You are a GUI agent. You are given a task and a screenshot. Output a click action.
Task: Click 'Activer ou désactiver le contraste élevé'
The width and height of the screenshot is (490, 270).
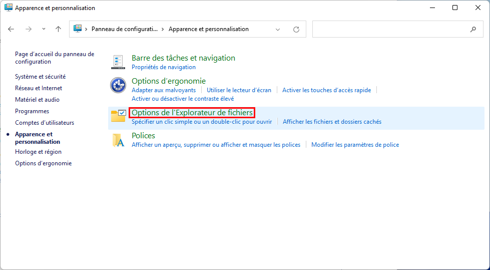pos(183,99)
